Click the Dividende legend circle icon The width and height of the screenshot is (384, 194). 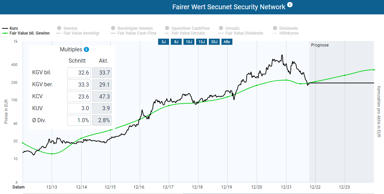275,28
